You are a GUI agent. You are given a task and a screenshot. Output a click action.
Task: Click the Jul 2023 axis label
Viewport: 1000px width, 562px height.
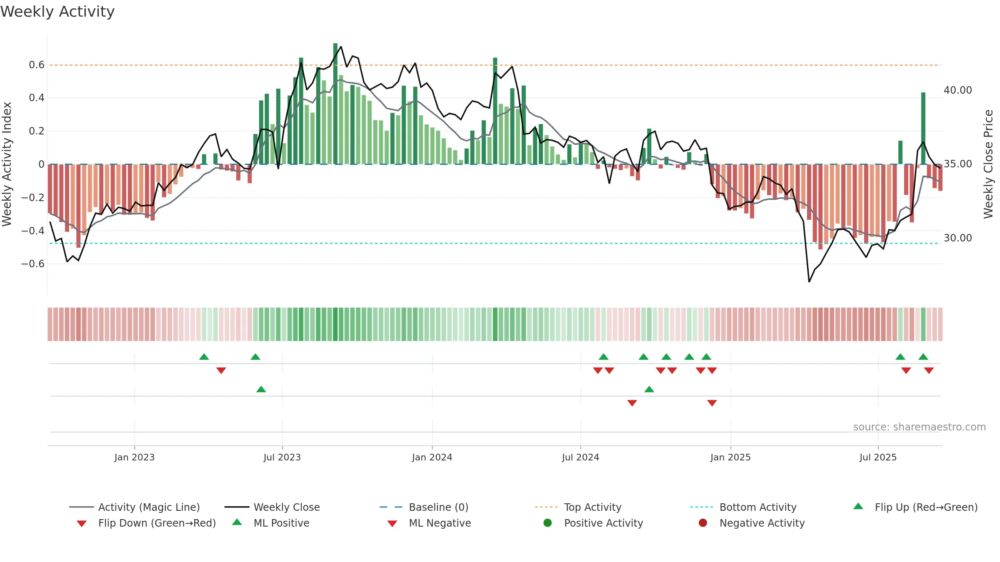point(282,457)
